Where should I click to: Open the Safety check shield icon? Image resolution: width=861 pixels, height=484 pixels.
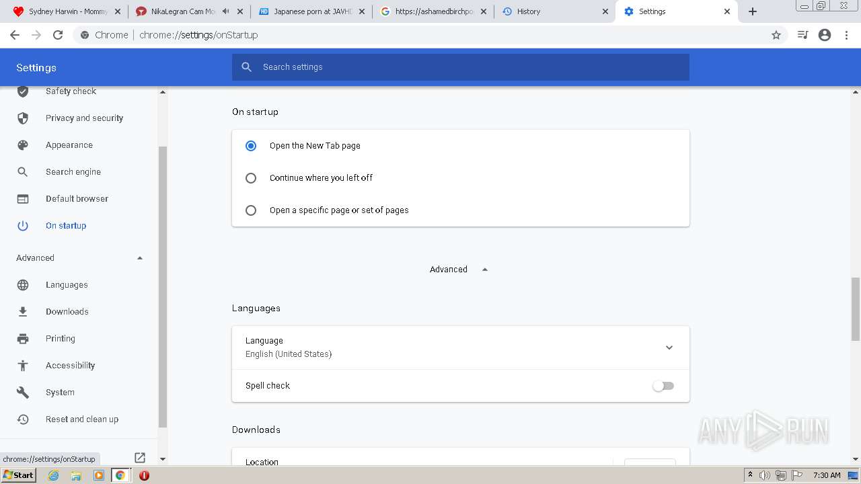[23, 91]
